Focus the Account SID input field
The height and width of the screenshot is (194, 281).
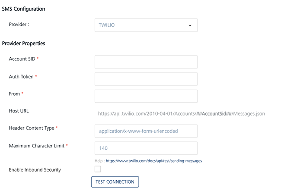click(x=146, y=62)
